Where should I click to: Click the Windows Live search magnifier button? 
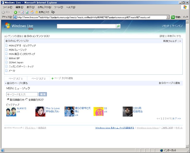point(118,26)
